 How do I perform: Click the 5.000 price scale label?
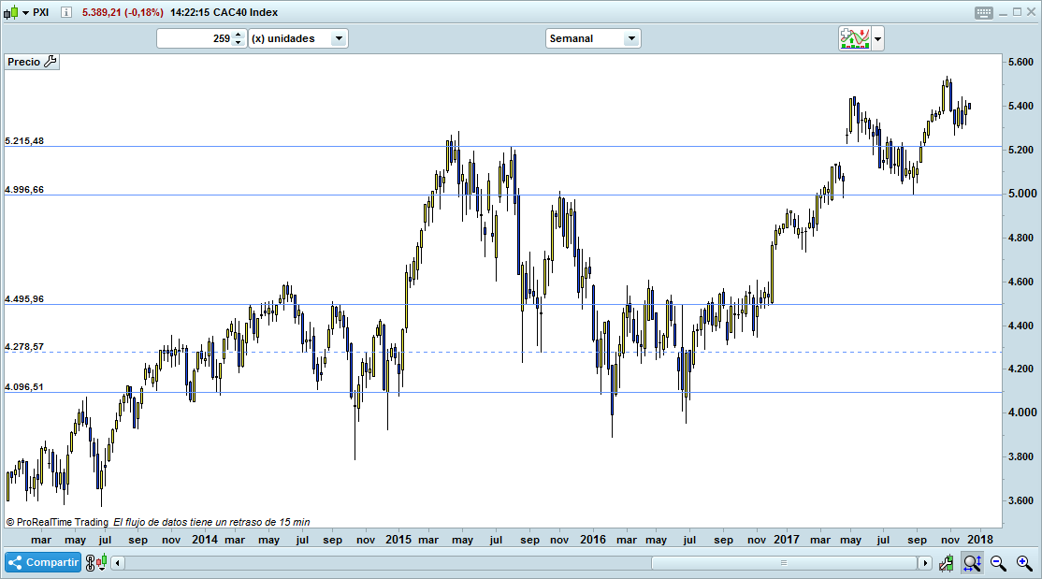(1020, 194)
